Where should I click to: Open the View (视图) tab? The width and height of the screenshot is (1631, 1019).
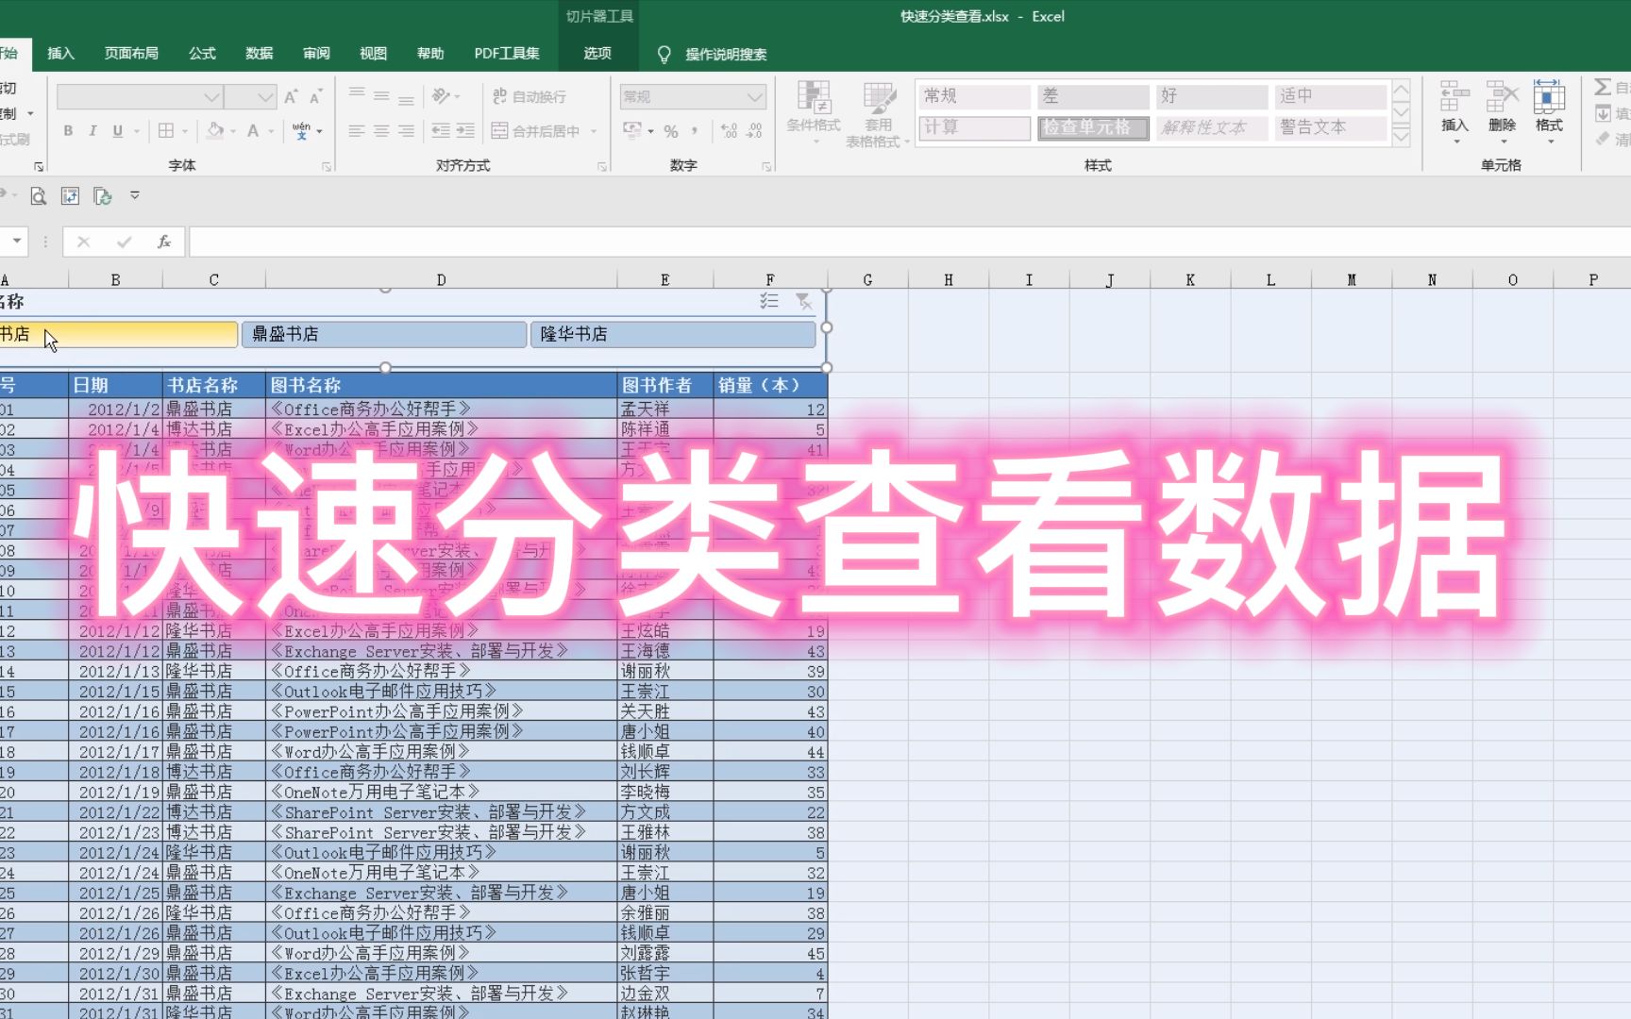pos(373,54)
